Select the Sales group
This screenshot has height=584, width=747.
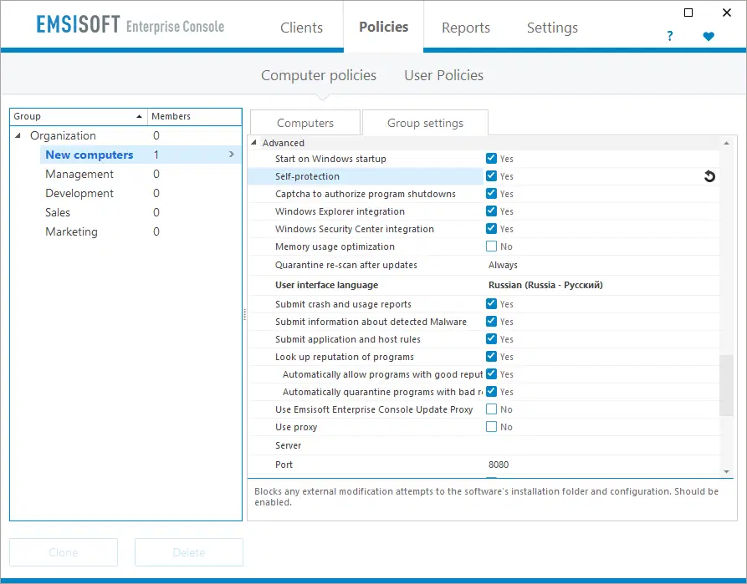tap(58, 212)
